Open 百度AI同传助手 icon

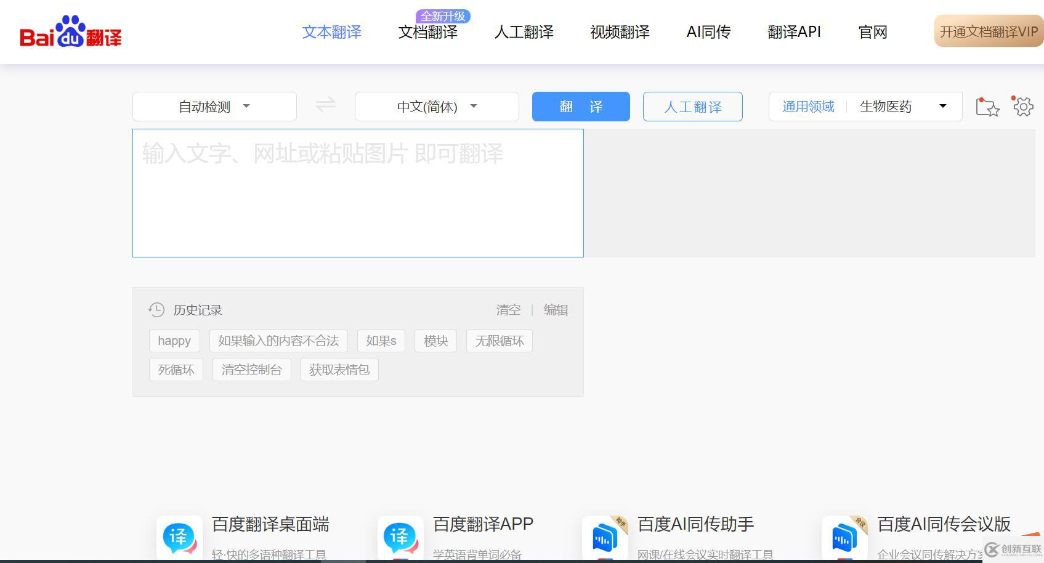[605, 537]
